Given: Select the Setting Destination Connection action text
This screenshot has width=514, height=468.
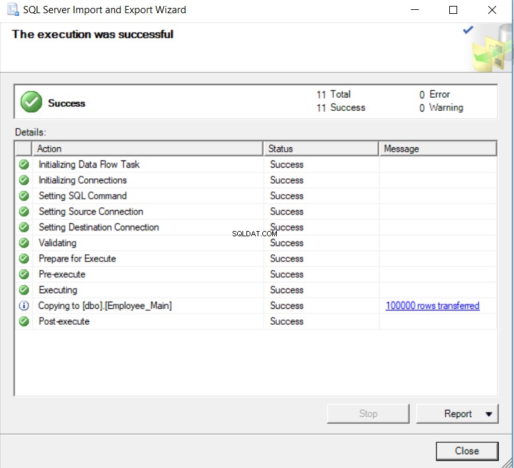Looking at the screenshot, I should [98, 227].
